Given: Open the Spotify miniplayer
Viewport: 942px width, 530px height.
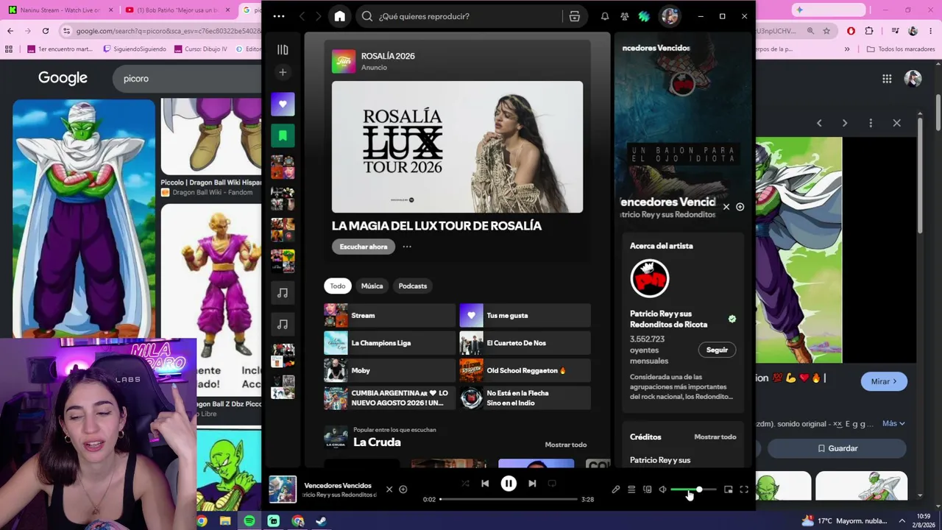Looking at the screenshot, I should pyautogui.click(x=729, y=490).
